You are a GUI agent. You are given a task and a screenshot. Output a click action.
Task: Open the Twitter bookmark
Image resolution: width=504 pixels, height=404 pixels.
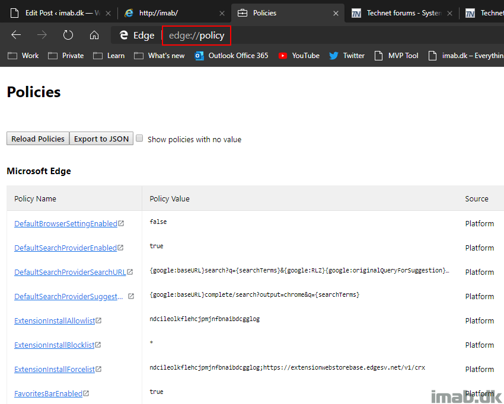coord(347,56)
